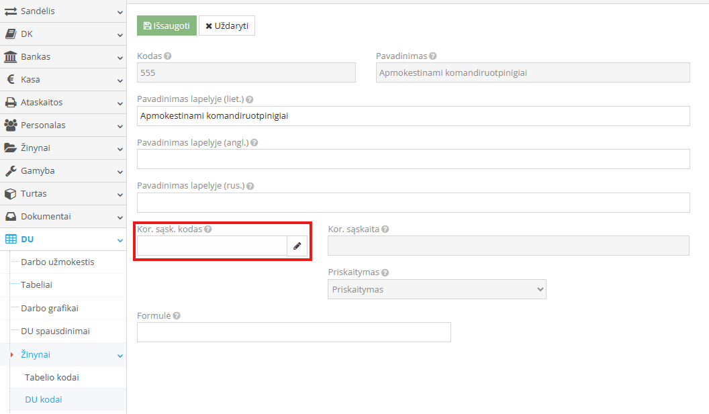Click the Formulė input field

[294, 332]
